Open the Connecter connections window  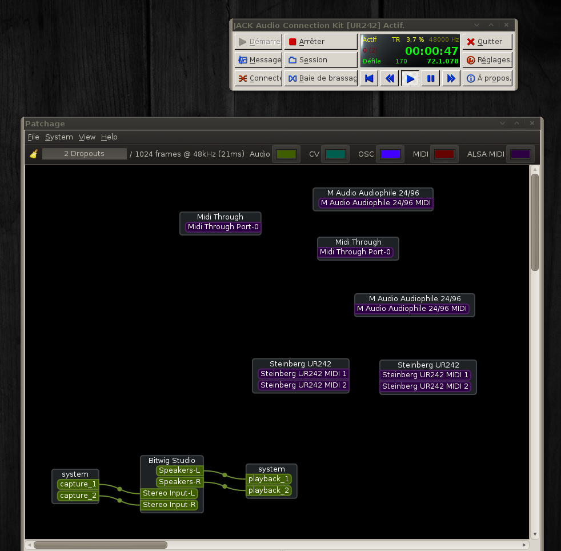(x=258, y=78)
